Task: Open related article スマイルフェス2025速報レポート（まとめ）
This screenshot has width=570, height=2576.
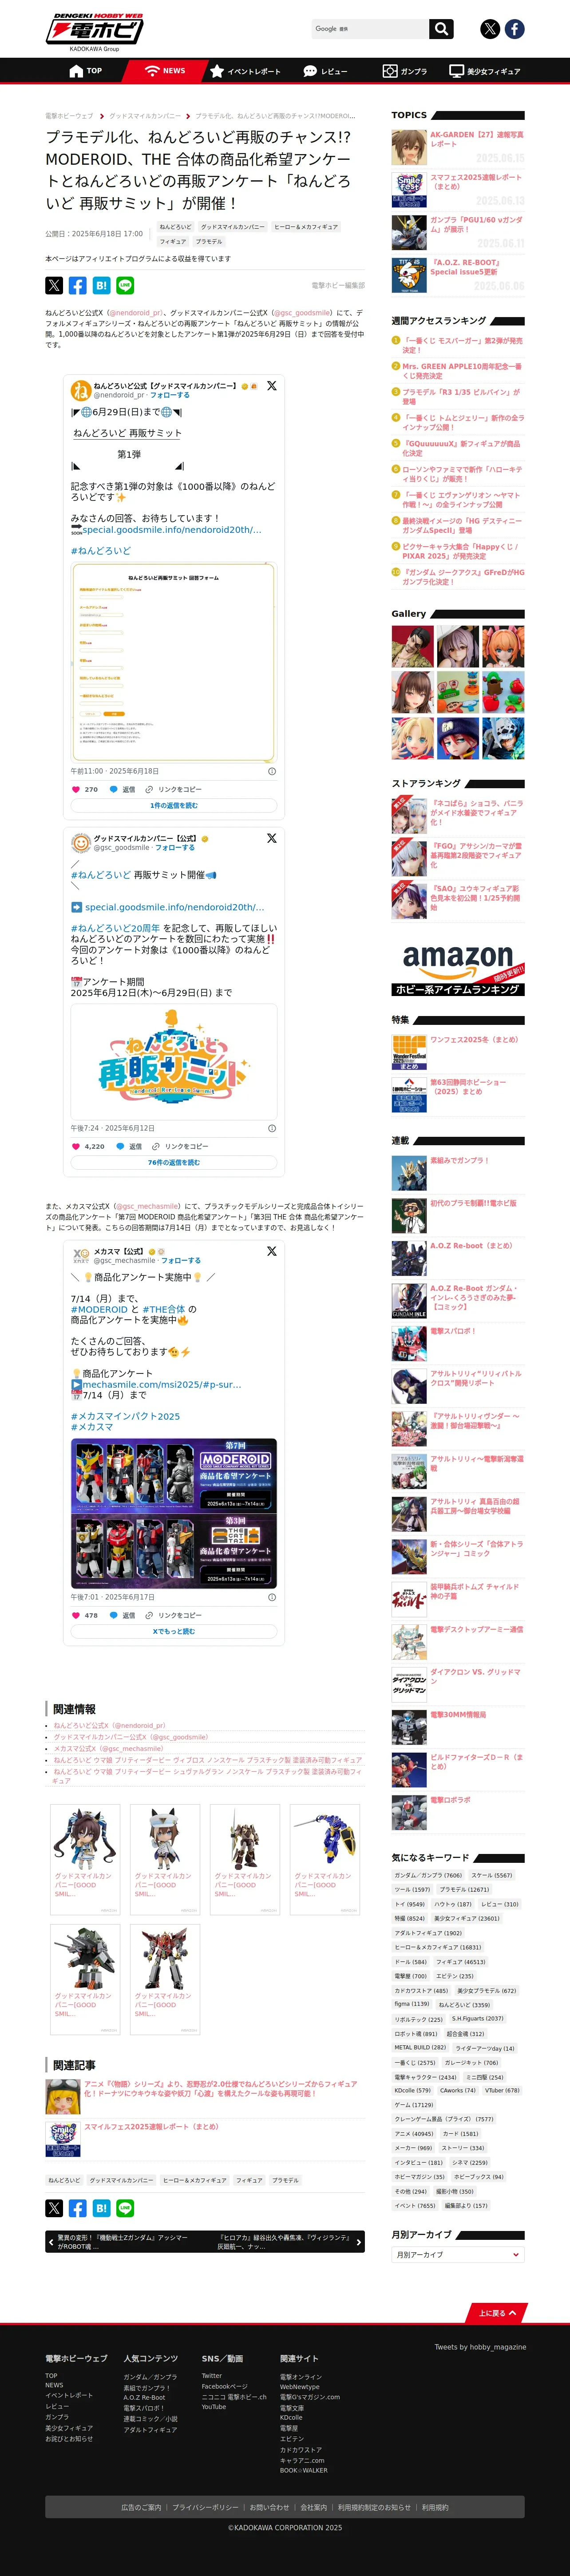Action: point(151,2126)
